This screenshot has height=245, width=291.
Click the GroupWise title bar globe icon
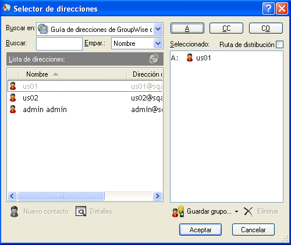6,8
